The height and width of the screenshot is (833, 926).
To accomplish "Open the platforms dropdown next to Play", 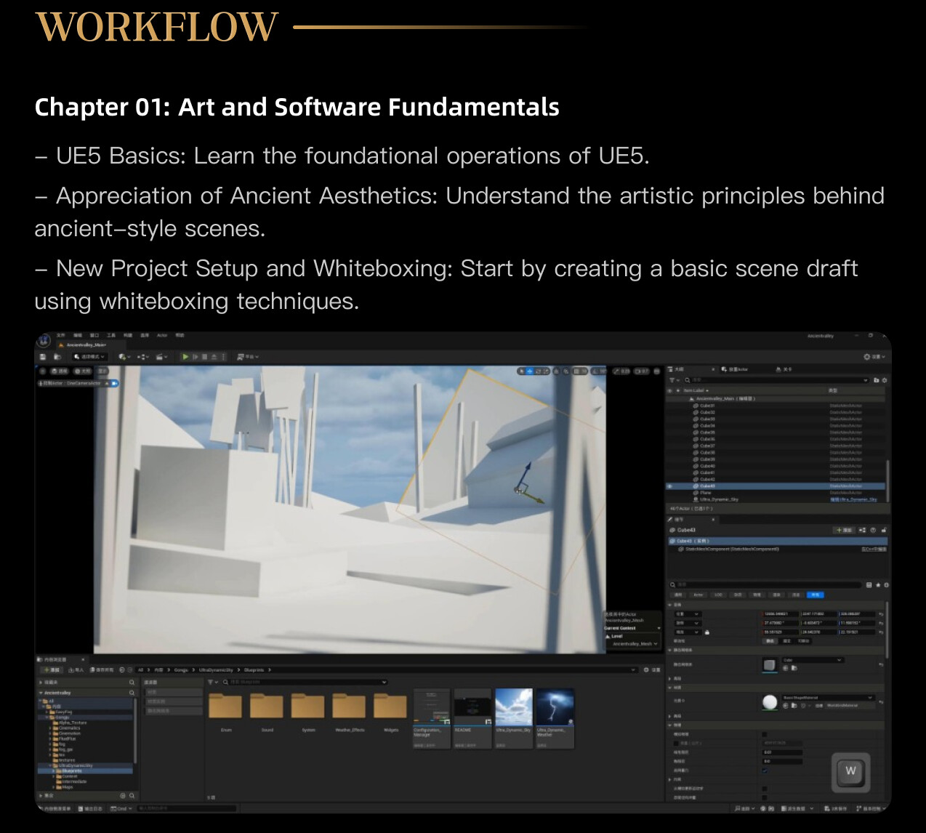I will tap(243, 357).
